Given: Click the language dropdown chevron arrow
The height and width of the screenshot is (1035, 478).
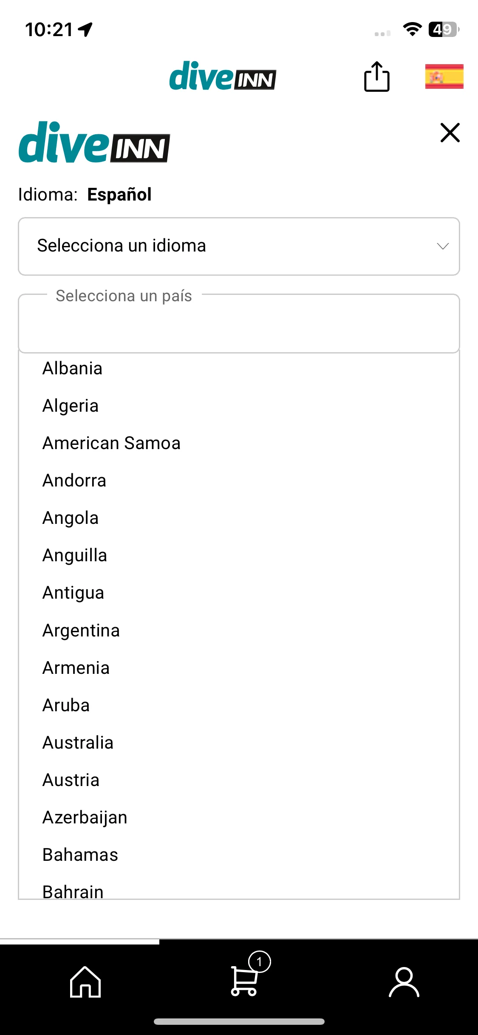Looking at the screenshot, I should click(x=443, y=246).
